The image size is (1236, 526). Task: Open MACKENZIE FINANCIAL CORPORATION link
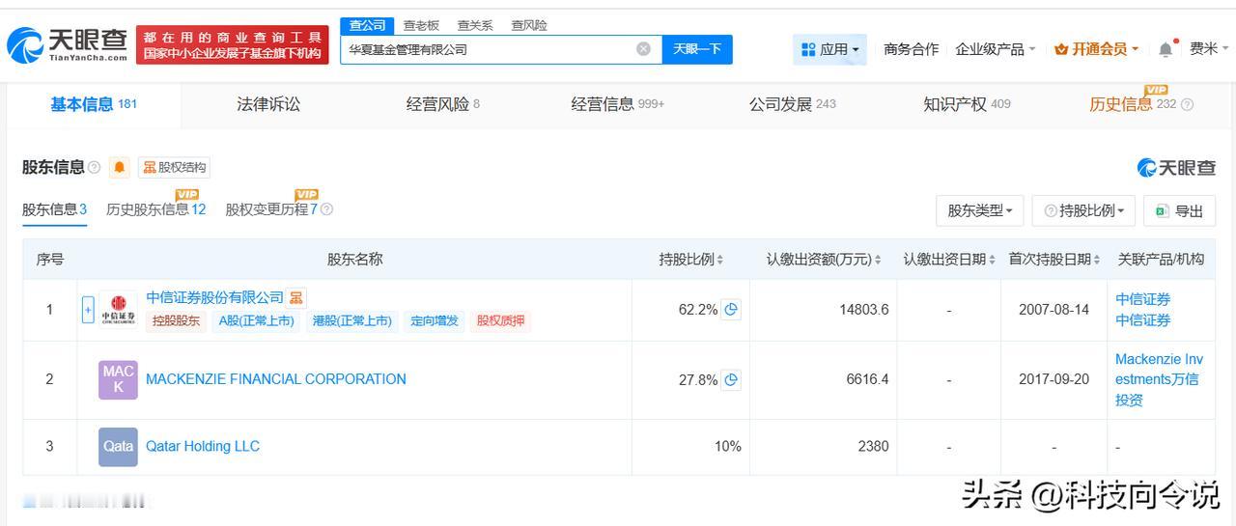point(276,379)
